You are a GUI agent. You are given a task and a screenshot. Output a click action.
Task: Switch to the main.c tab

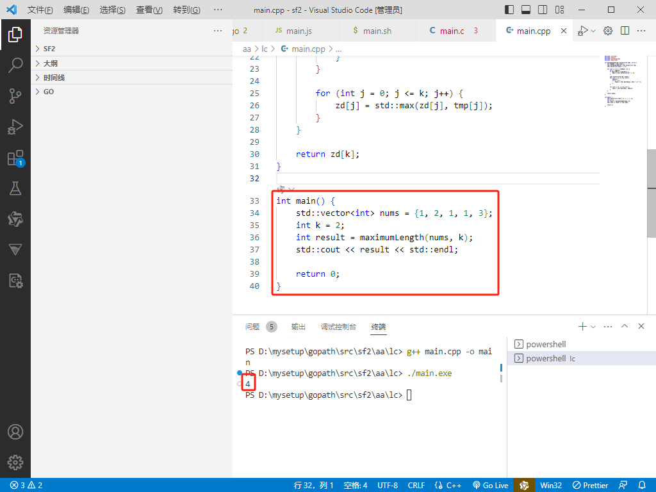(457, 31)
